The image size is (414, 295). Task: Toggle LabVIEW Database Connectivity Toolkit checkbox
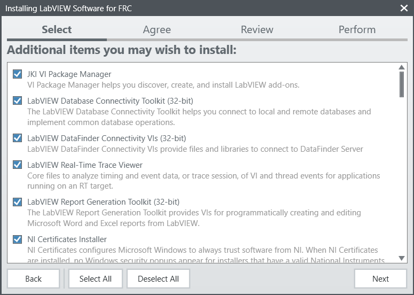point(18,101)
